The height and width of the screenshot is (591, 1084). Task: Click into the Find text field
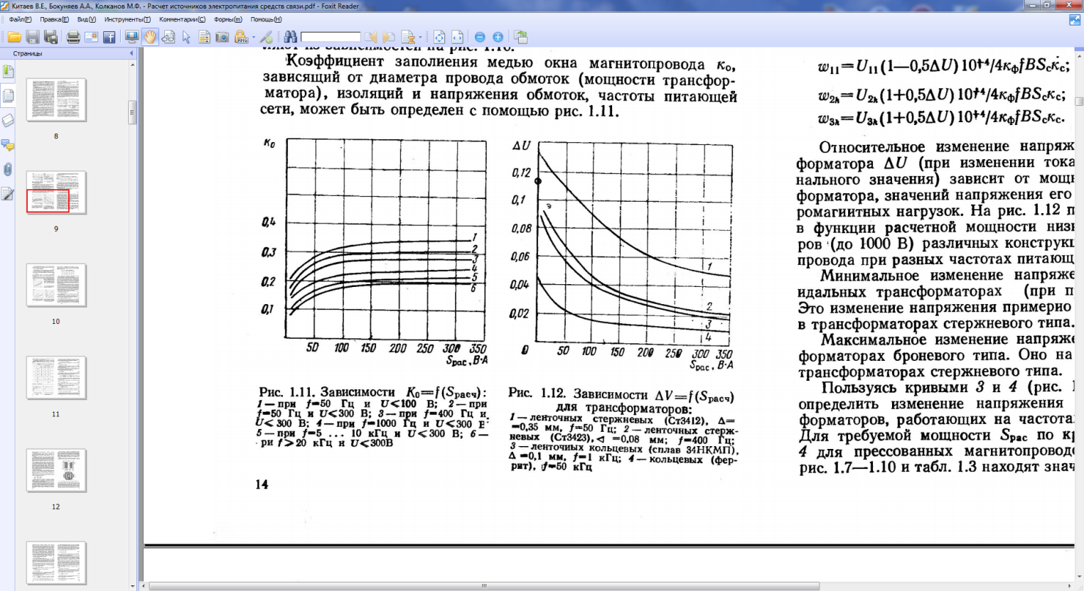[331, 37]
